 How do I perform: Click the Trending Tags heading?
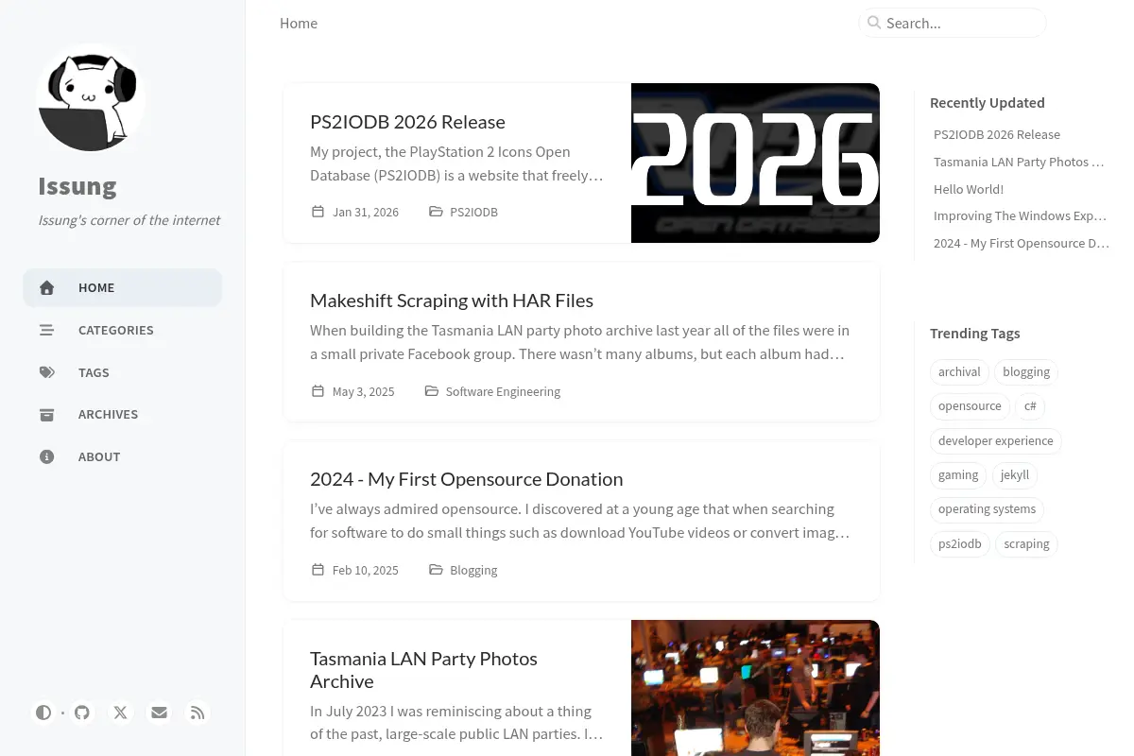click(975, 334)
